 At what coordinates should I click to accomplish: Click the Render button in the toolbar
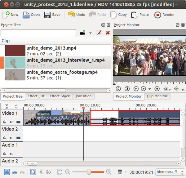click(165, 15)
